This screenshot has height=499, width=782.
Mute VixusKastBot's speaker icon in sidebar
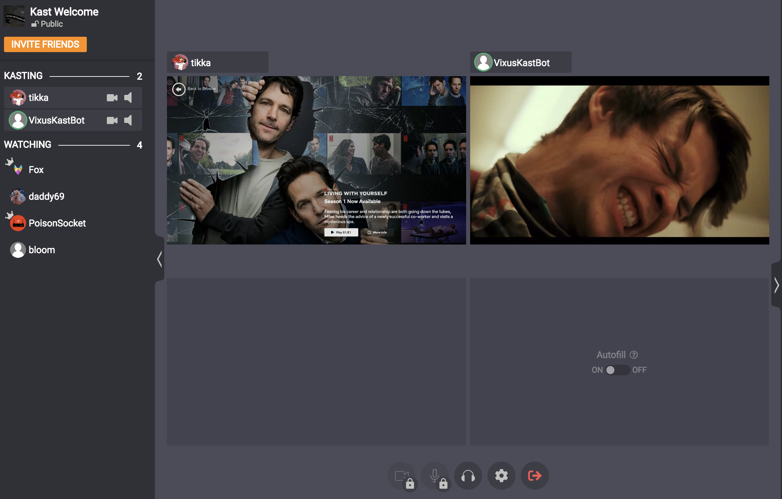click(x=129, y=120)
